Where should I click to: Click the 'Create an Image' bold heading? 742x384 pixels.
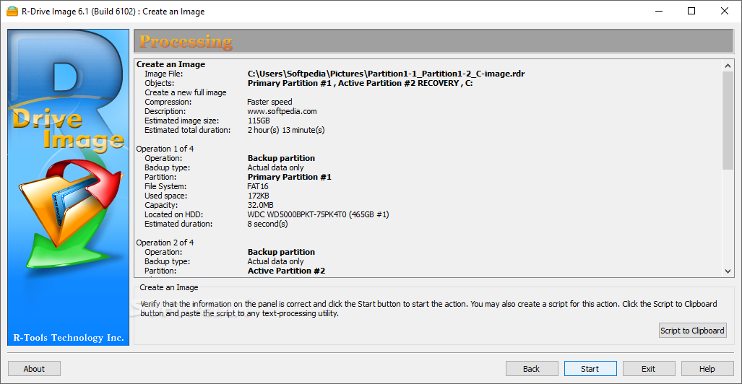[x=171, y=64]
